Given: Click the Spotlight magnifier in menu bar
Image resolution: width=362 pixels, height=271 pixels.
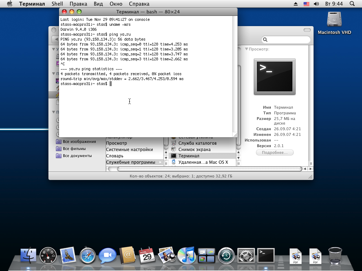Looking at the screenshot, I should tap(352, 4).
